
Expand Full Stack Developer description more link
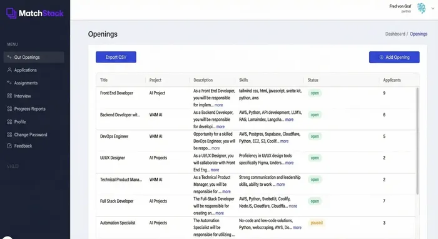220,213
